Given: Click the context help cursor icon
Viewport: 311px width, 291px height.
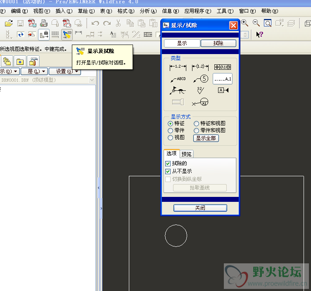Looking at the screenshot, I should click(259, 35).
